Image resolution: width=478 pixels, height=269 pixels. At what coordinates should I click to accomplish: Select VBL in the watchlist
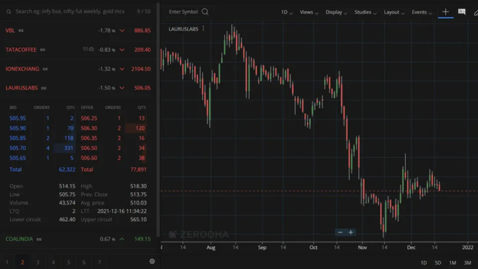pos(10,30)
